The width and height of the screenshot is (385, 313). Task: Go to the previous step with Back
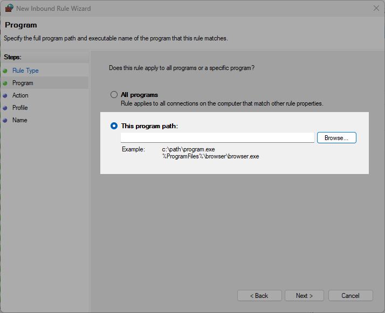tap(259, 296)
